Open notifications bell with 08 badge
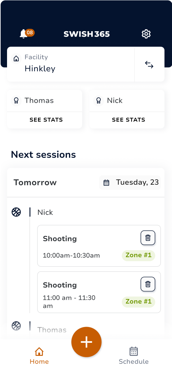The height and width of the screenshot is (373, 172). coord(27,34)
